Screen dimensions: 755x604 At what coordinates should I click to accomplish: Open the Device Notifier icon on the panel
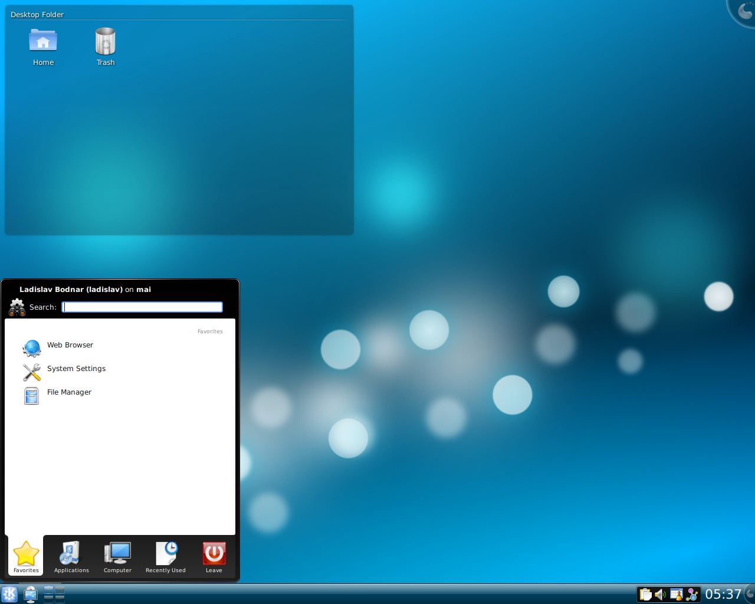click(30, 596)
